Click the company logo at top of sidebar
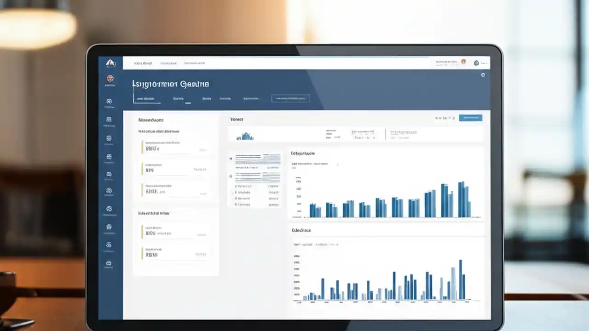Viewport: 589px width, 331px height. click(x=110, y=61)
